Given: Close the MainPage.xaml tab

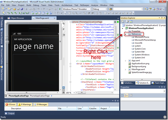Looking at the screenshot, I should point(54,18).
